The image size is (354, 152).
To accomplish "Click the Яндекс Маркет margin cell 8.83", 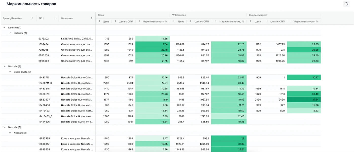I will coord(304,111).
